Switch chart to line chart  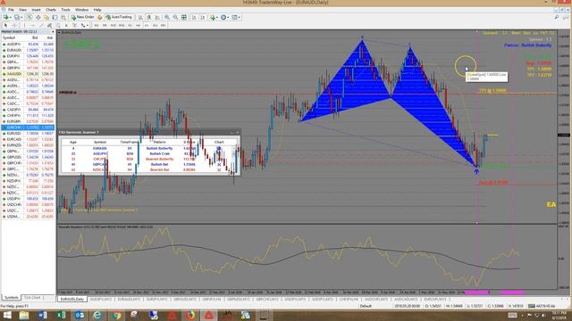pyautogui.click(x=157, y=17)
